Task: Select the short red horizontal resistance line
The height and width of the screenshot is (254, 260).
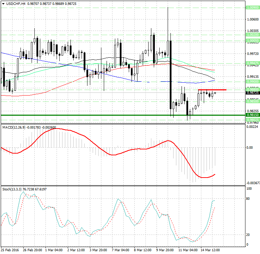Action: 212,90
